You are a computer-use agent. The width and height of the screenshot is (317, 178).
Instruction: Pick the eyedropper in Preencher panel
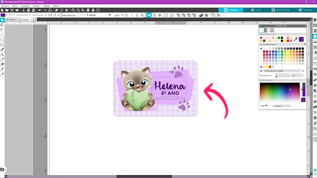(294, 39)
